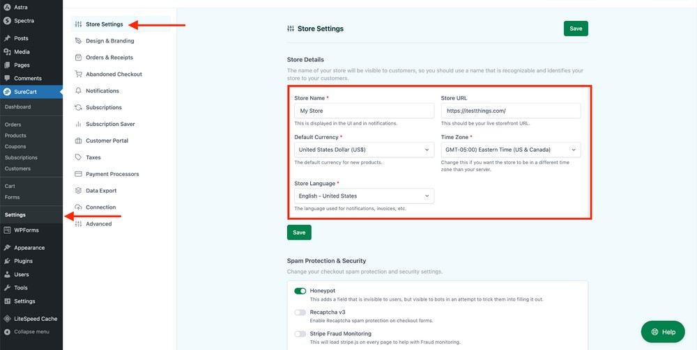Click the Tools wrench icon
697x350 pixels.
click(x=7, y=288)
